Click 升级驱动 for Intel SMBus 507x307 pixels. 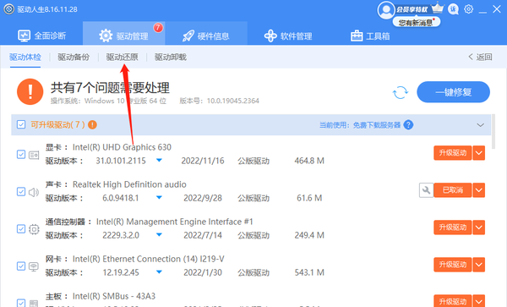pyautogui.click(x=453, y=301)
